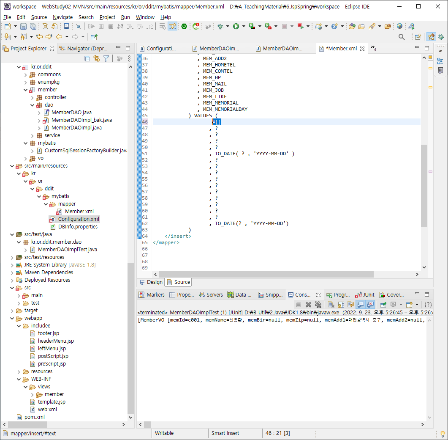This screenshot has height=440, width=448.
Task: Click the Filter funnel icon in Project Explorer
Action: (x=106, y=59)
